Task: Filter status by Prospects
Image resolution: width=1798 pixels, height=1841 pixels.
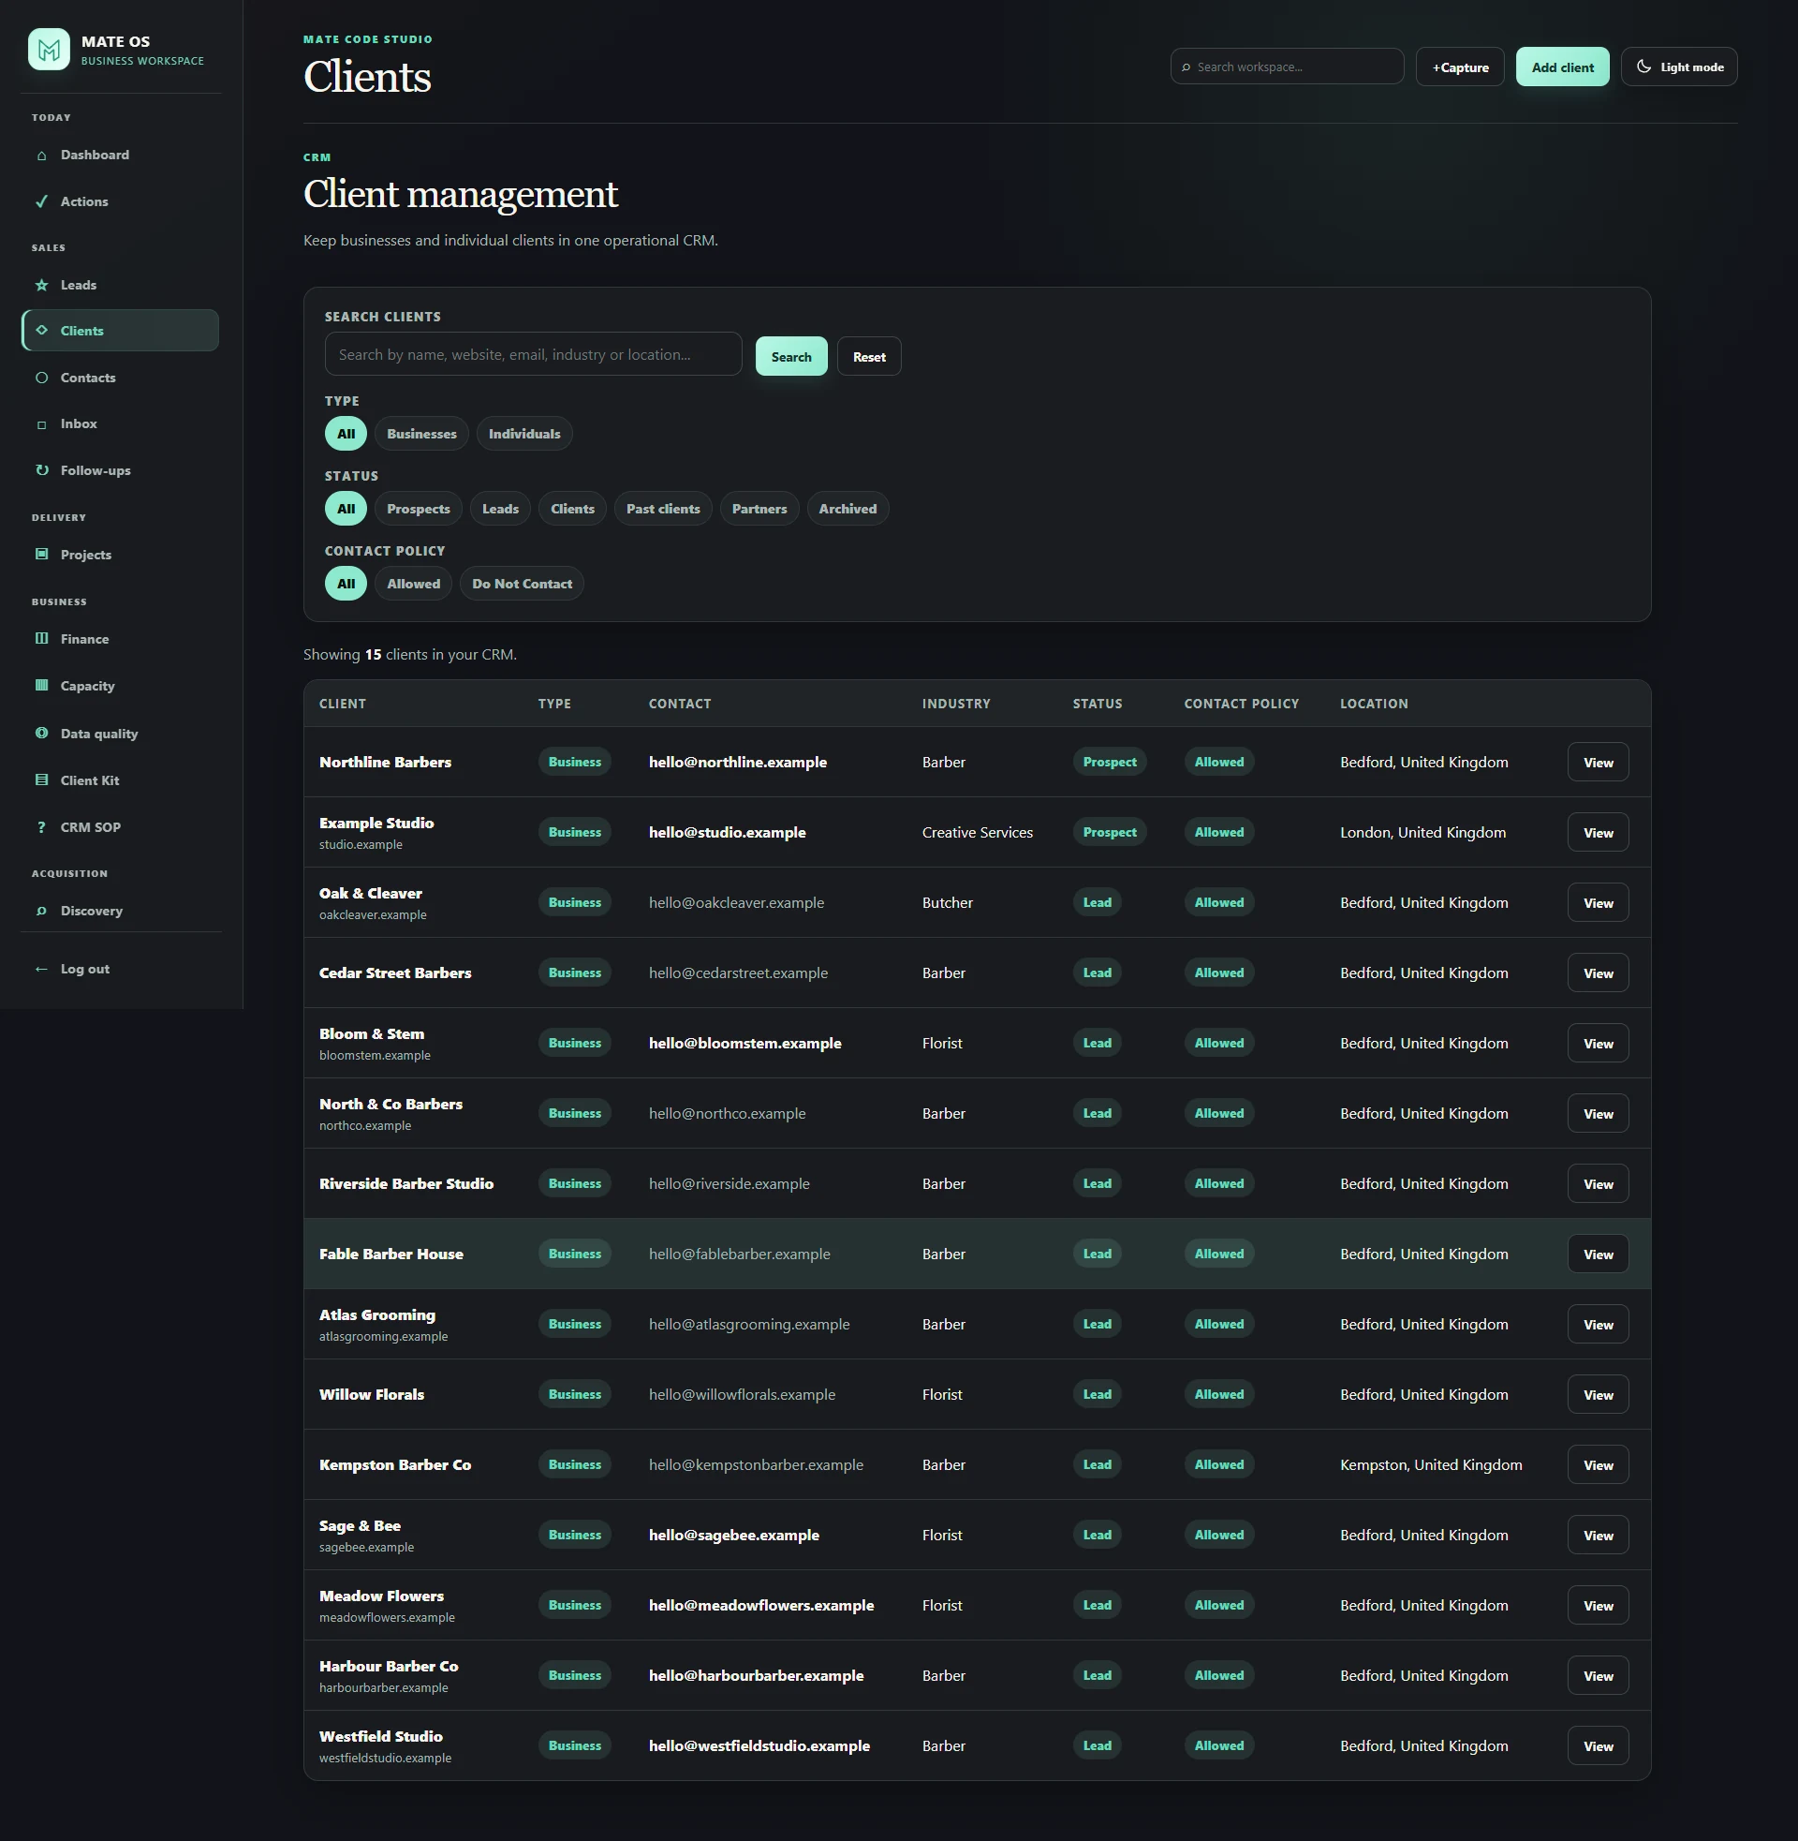Action: 419,509
